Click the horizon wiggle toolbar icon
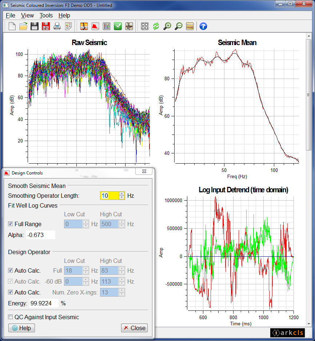Image resolution: width=315 pixels, height=341 pixels. click(129, 26)
